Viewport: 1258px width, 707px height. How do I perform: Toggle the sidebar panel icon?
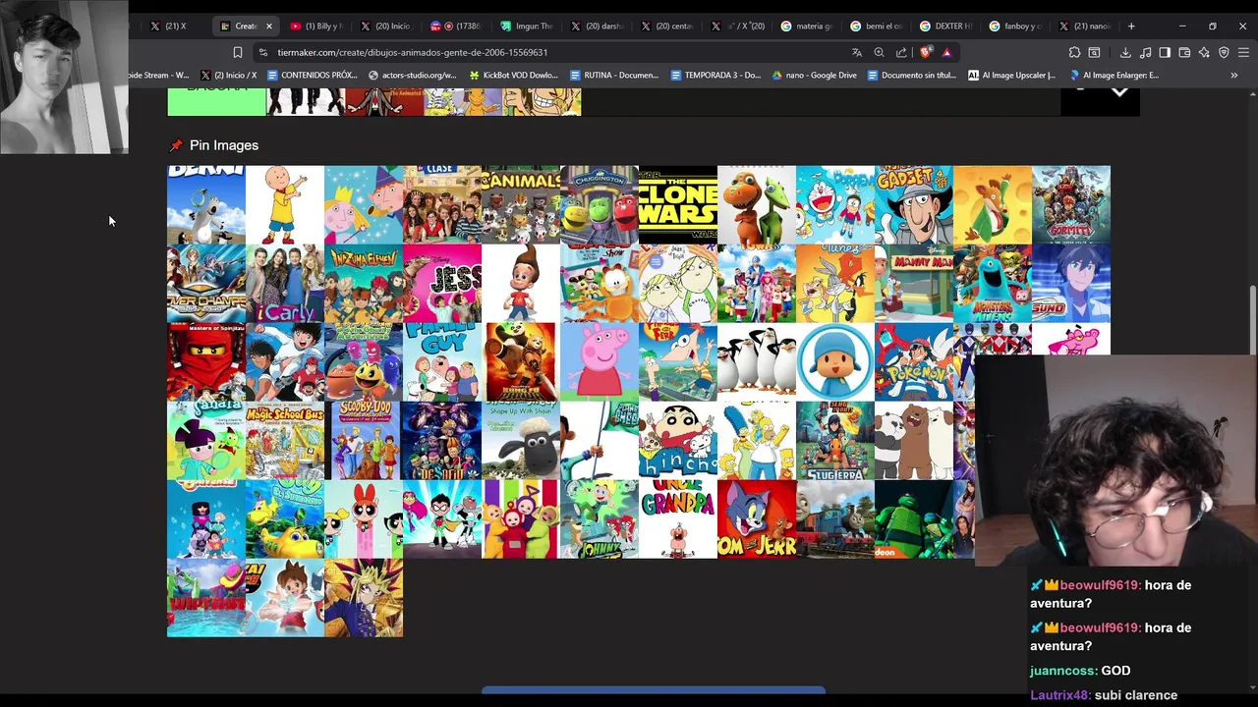point(1165,52)
